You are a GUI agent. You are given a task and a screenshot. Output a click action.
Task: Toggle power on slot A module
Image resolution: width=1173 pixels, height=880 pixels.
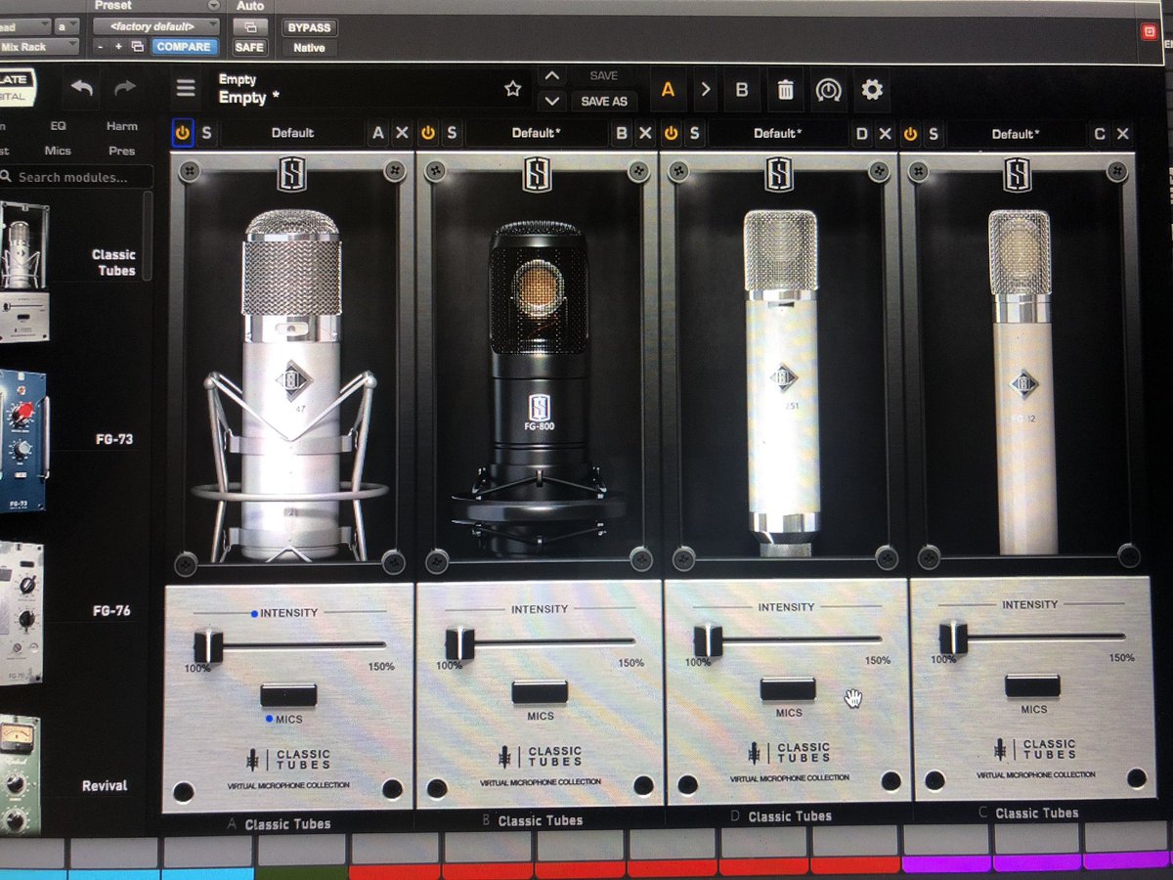183,132
